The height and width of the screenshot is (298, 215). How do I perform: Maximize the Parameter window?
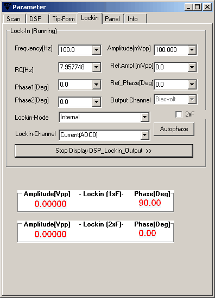click(198, 7)
